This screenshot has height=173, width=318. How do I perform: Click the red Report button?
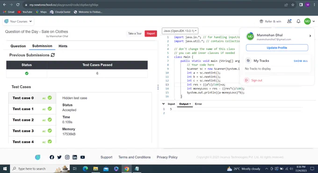[151, 34]
